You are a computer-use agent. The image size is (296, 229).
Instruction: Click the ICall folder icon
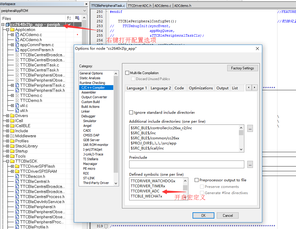tap(12, 121)
